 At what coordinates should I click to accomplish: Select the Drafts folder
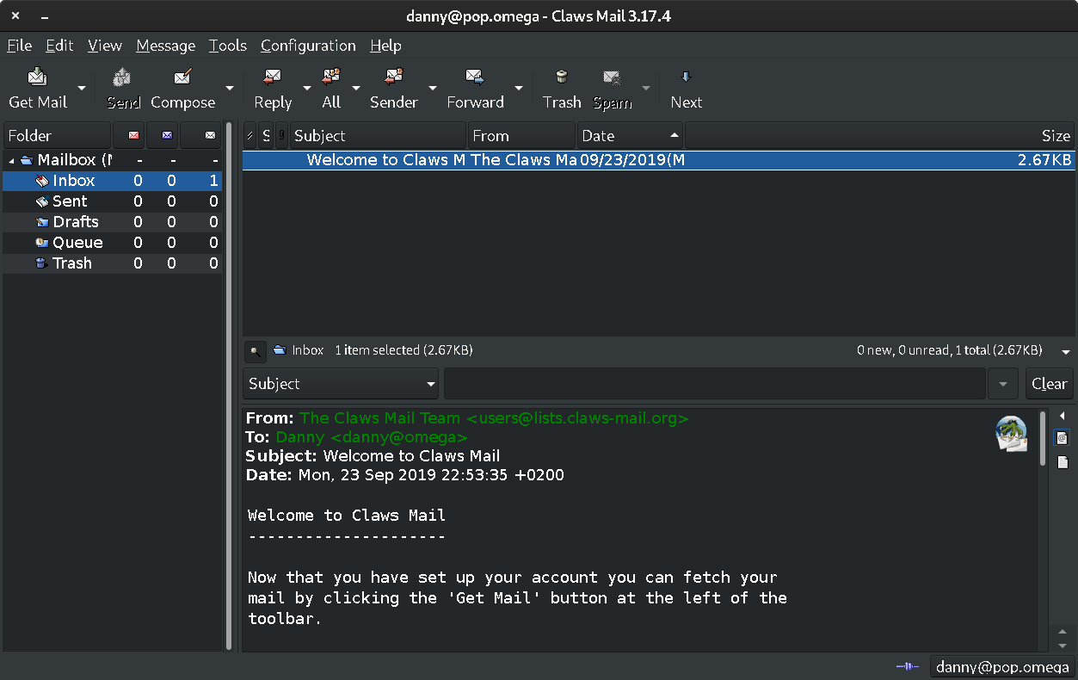coord(112,222)
